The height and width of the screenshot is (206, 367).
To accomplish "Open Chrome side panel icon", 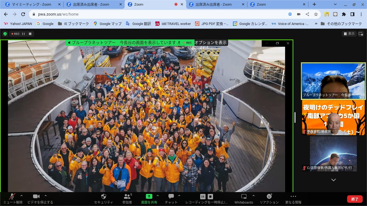I will 352,14.
